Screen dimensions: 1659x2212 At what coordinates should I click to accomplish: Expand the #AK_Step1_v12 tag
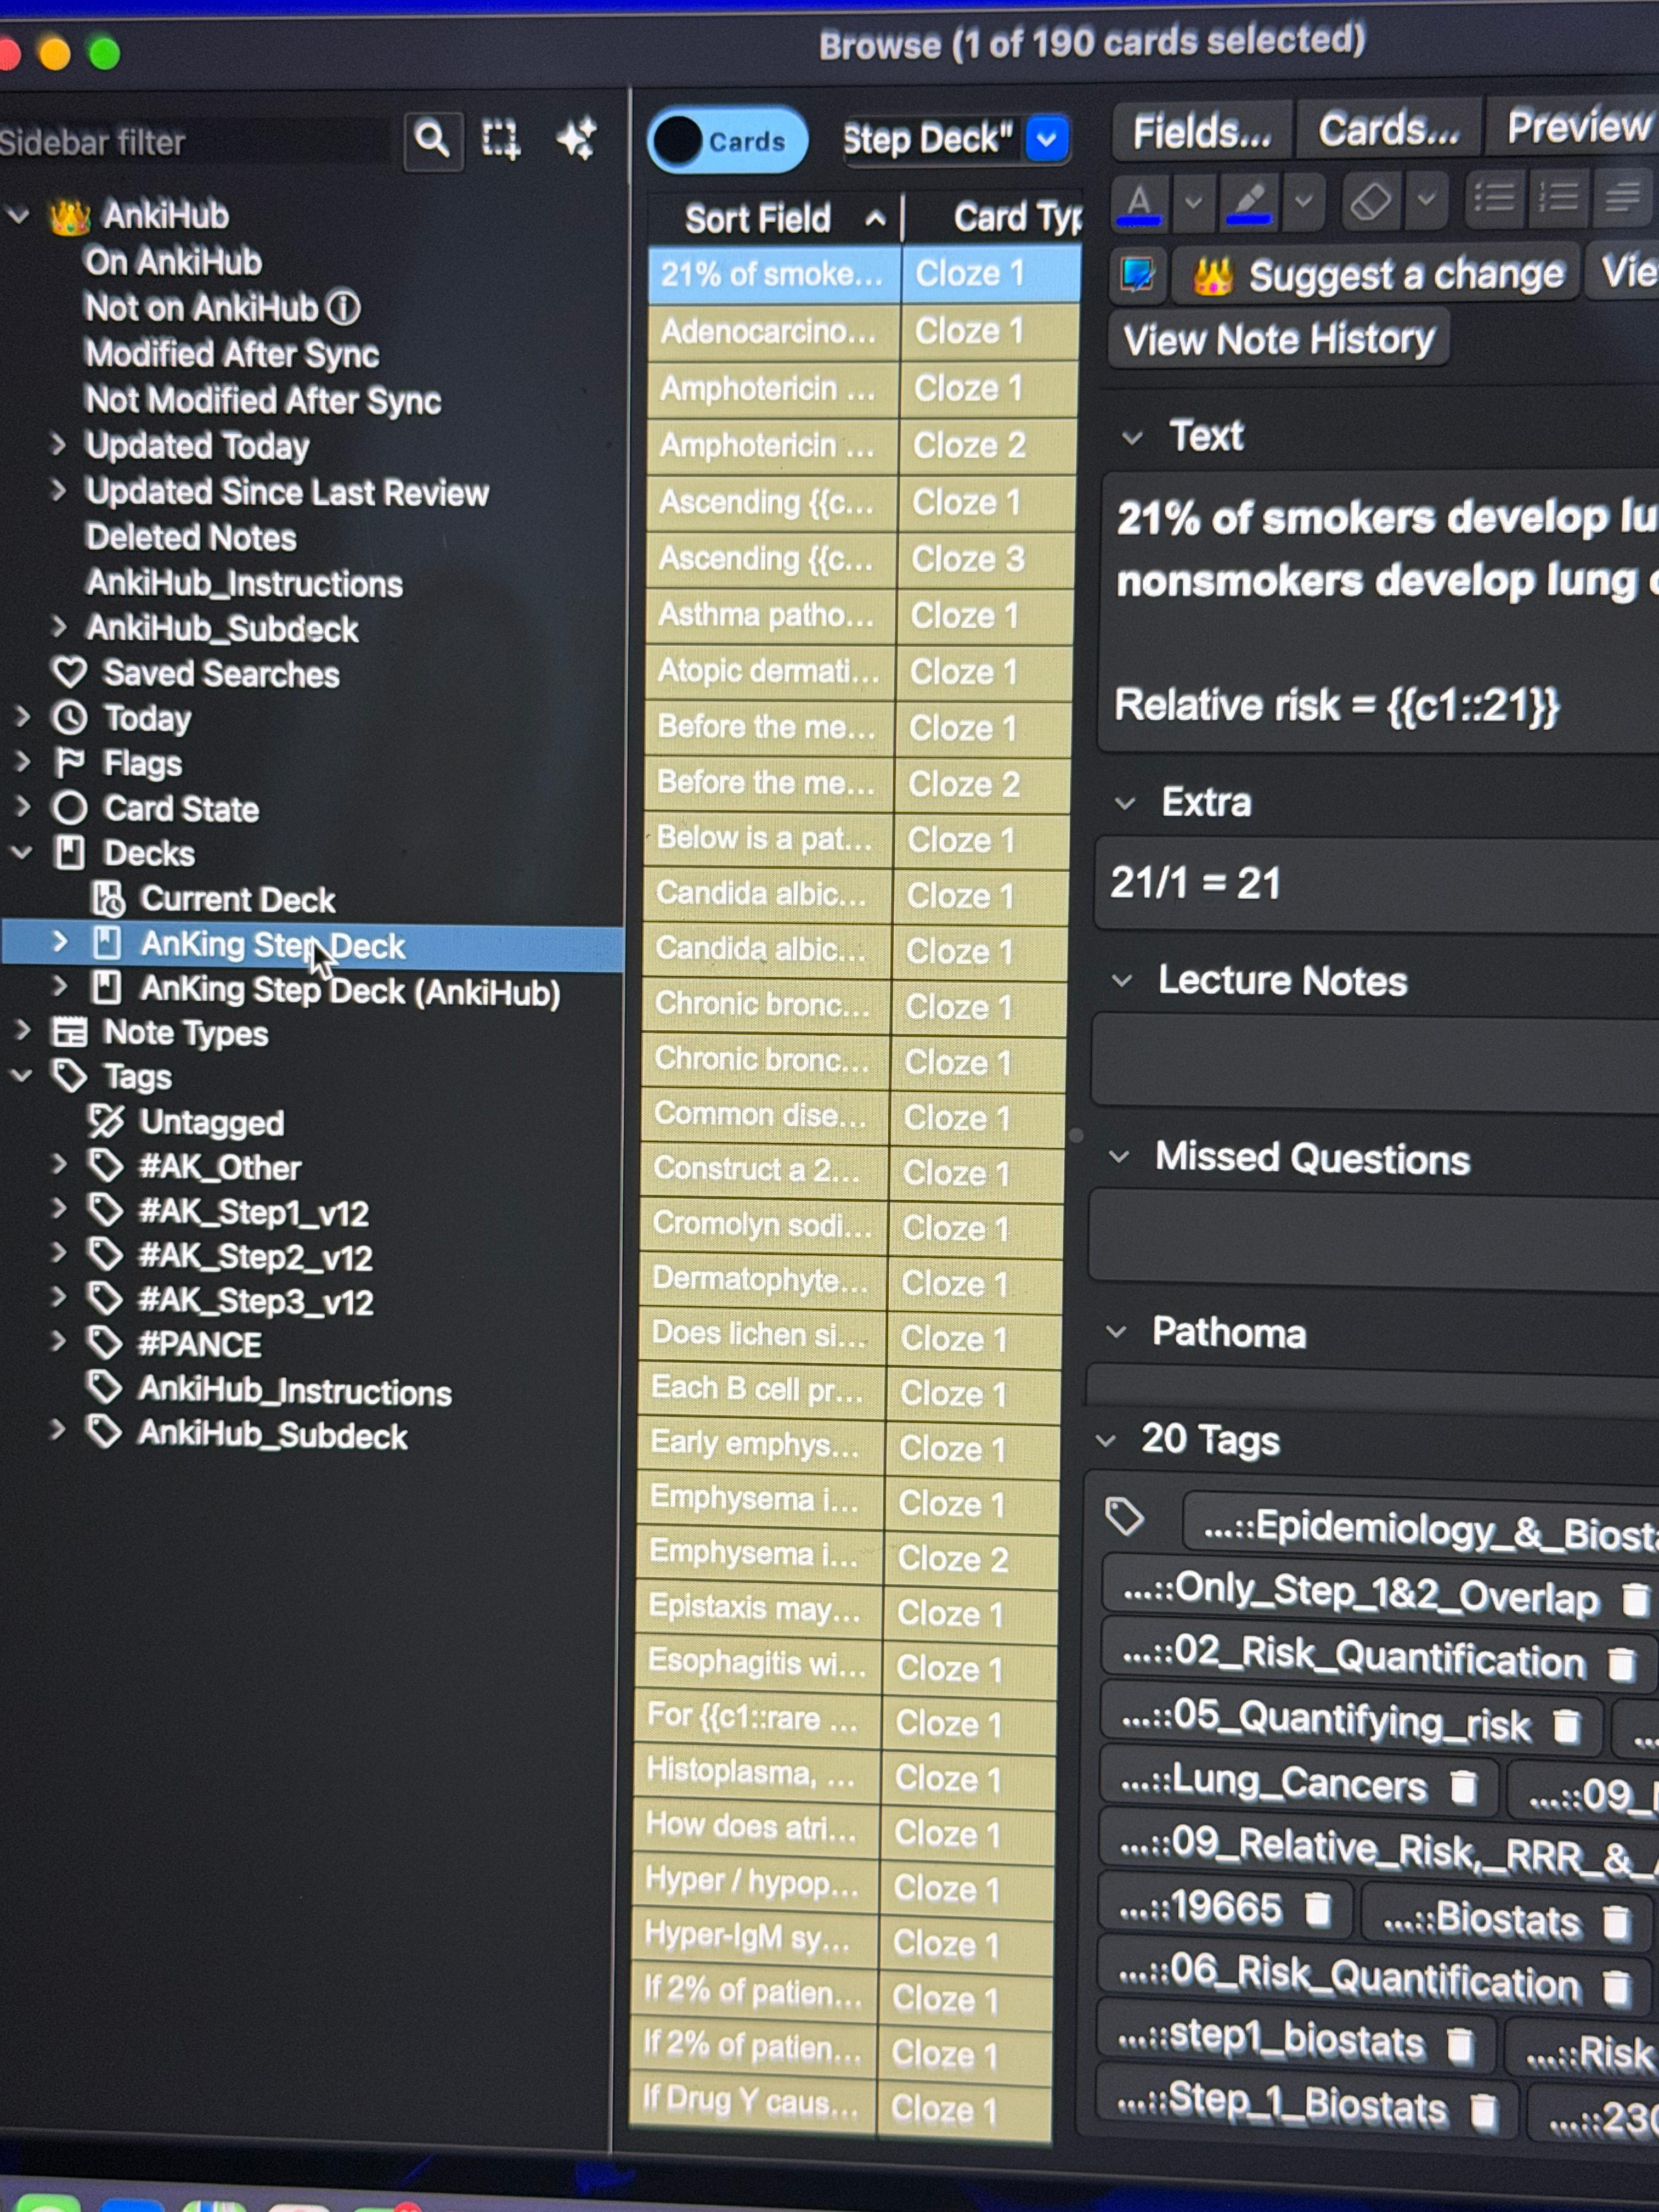(x=59, y=1209)
